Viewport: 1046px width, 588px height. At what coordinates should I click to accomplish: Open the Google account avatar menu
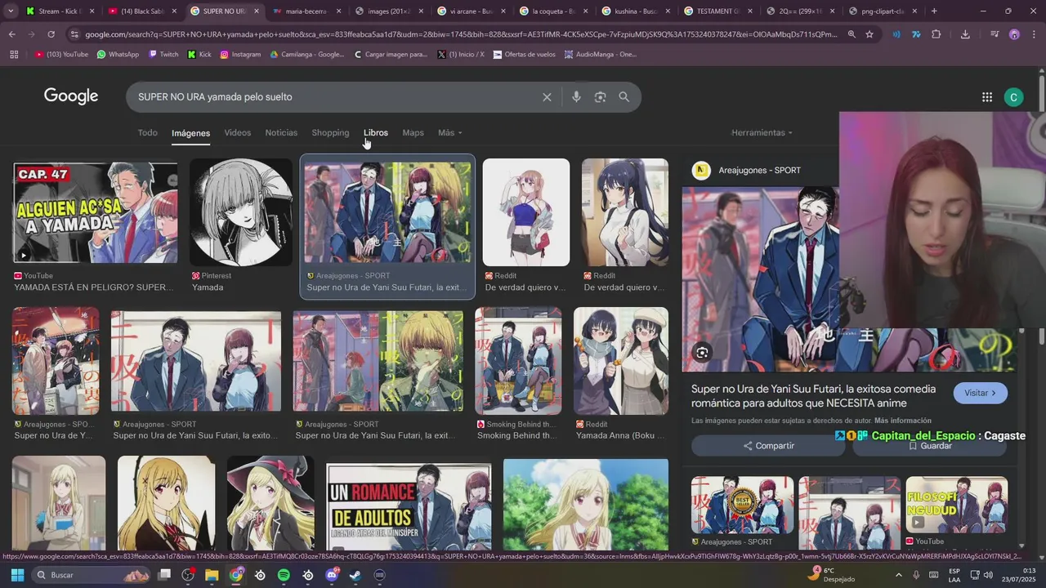(x=1013, y=97)
